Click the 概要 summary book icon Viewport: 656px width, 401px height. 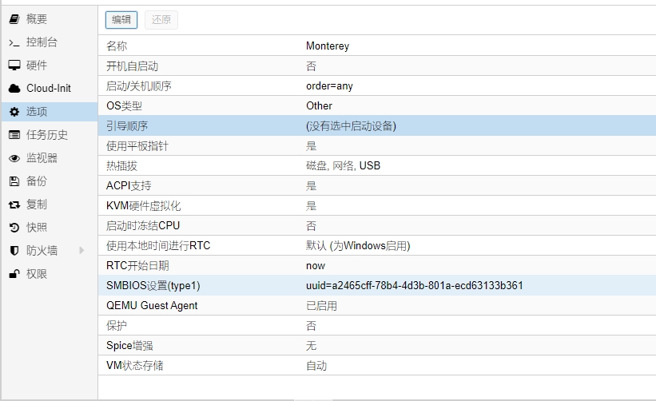coord(14,18)
